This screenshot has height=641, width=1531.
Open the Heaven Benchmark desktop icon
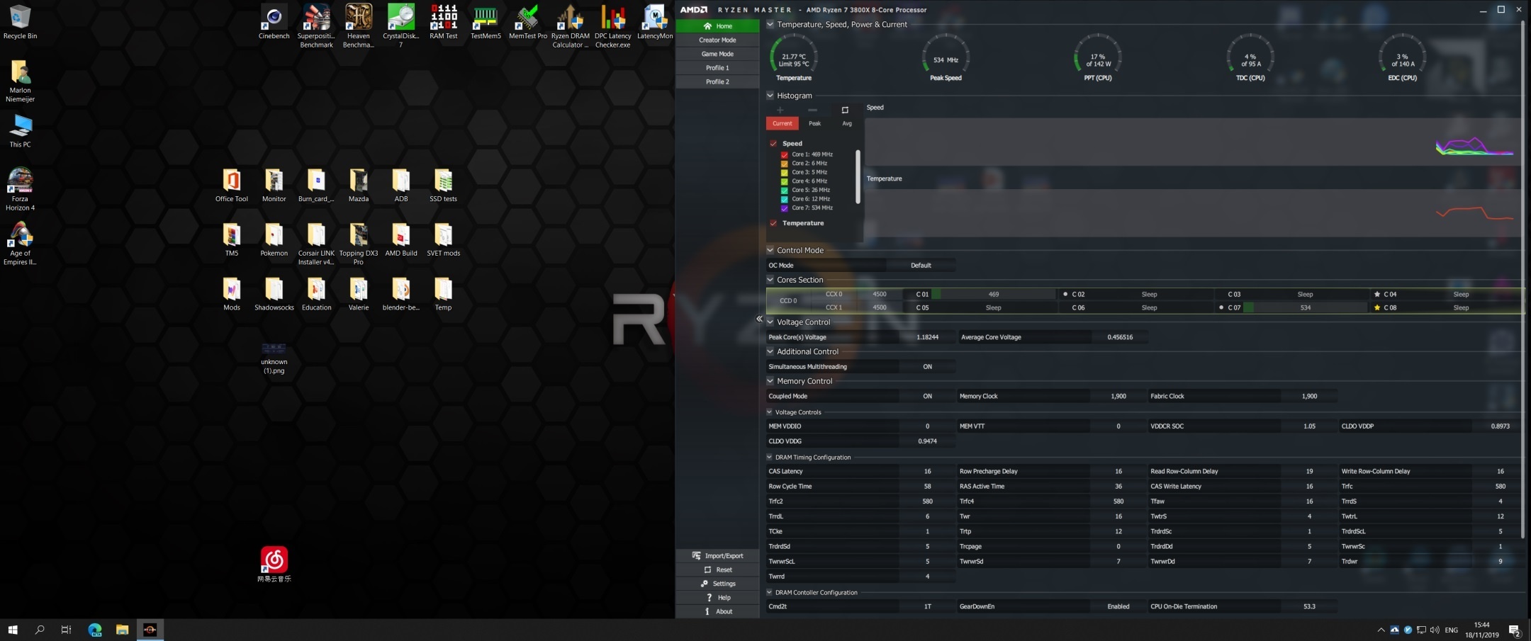(x=358, y=26)
